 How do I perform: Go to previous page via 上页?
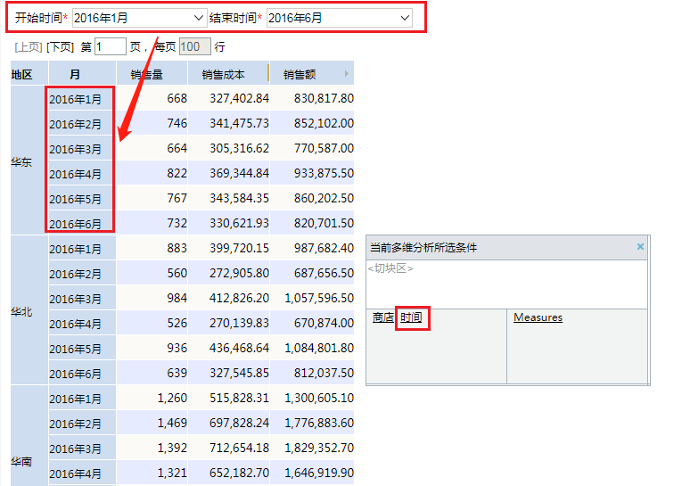click(29, 46)
